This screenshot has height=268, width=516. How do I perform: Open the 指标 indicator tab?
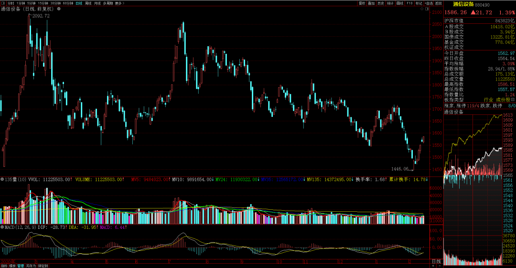pos(4,266)
